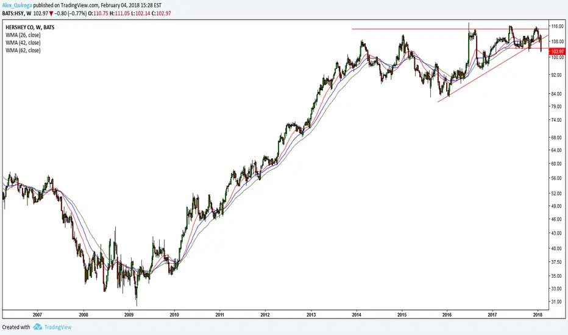The height and width of the screenshot is (335, 568).
Task: Click the 68.00 price axis label
Action: 558,138
